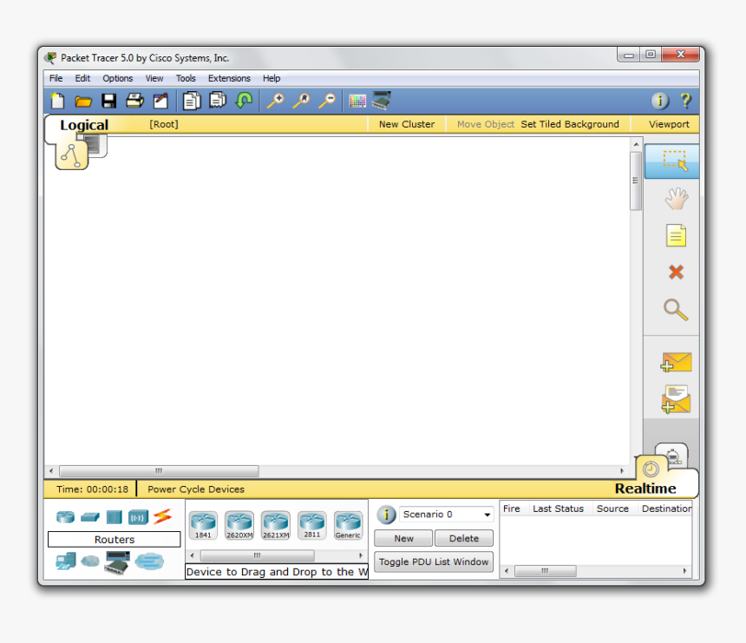Choose the Inspect magnifier tool
Viewport: 746px width, 643px height.
click(x=676, y=310)
